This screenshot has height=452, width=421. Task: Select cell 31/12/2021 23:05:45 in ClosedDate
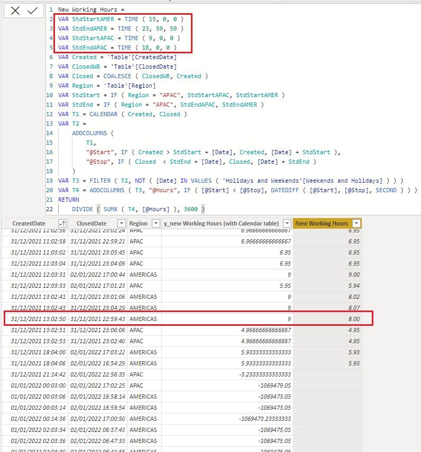(98, 252)
